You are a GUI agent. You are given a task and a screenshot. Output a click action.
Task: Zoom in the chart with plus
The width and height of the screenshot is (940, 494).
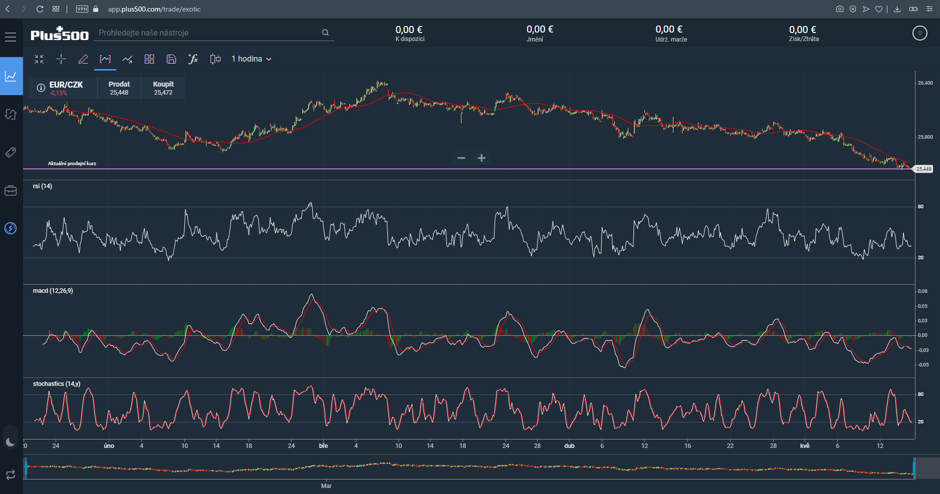tap(482, 158)
